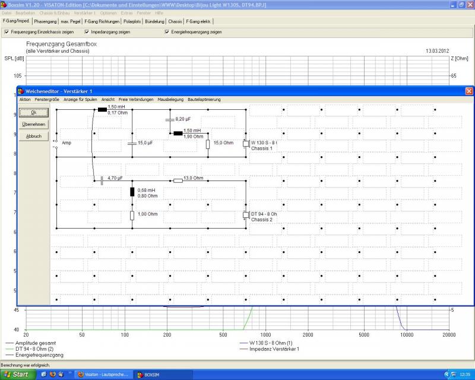Select the 15,0 Ohm resistor symbol
The width and height of the screenshot is (475, 380).
[x=208, y=144]
